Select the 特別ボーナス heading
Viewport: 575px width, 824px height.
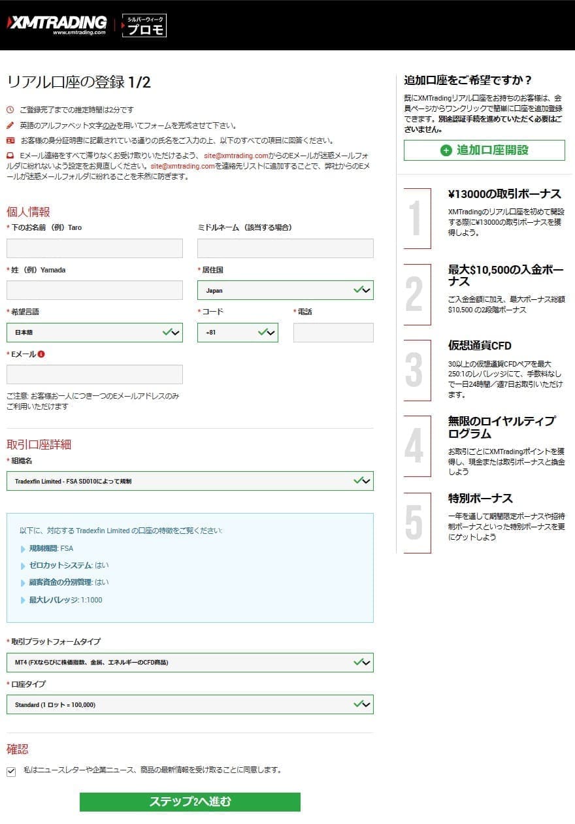(x=480, y=499)
